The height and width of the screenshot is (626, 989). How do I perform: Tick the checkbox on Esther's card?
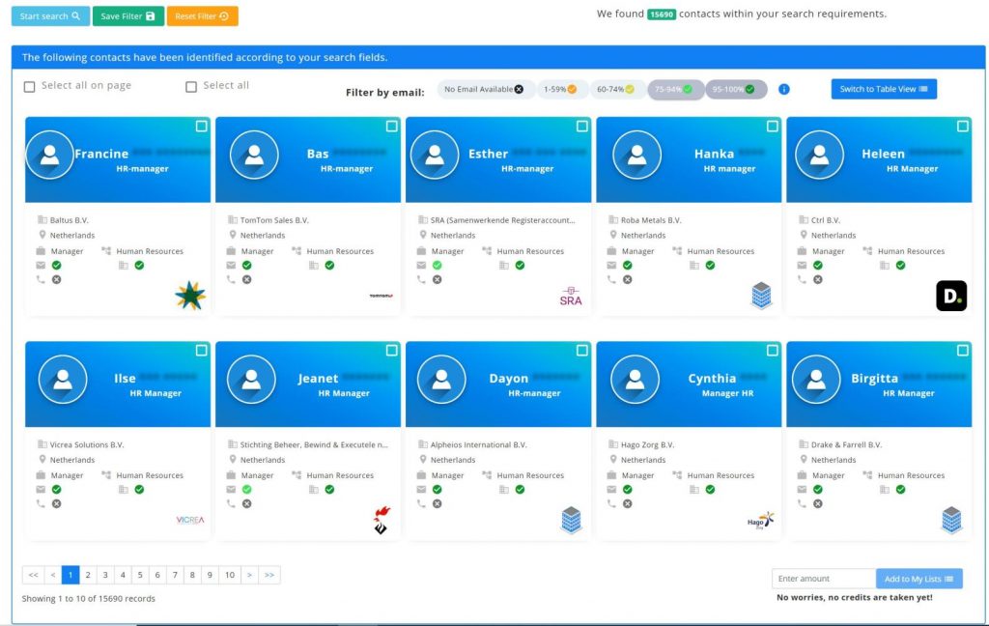[581, 127]
